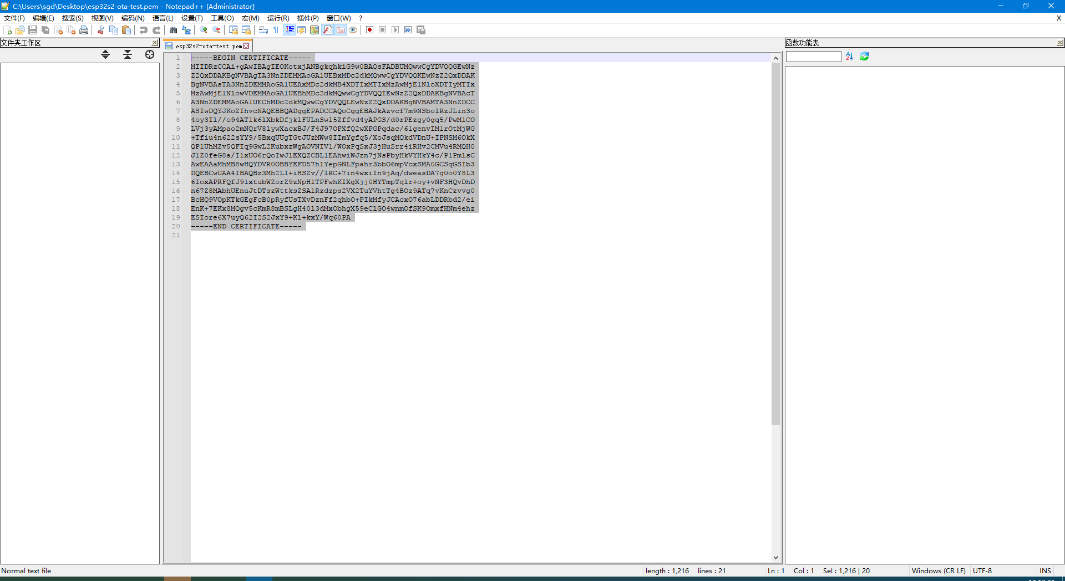Close the esp32s2-ota-test.pem tab

[x=246, y=46]
